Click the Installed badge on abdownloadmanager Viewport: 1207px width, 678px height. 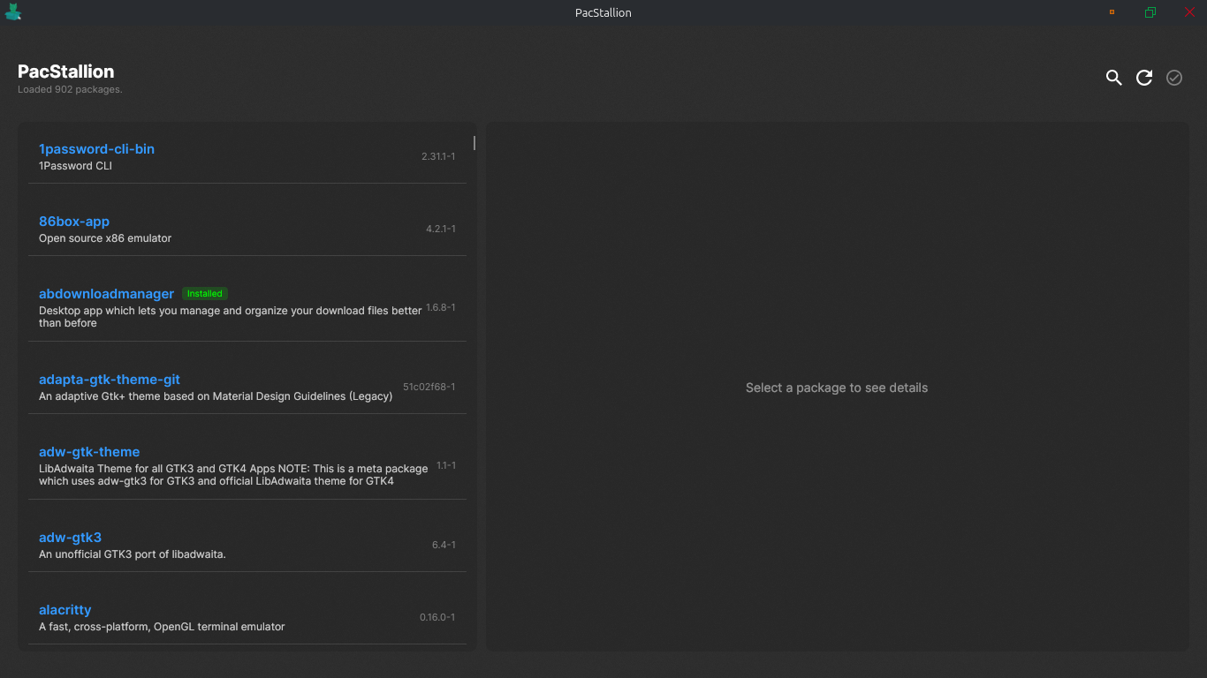point(205,293)
